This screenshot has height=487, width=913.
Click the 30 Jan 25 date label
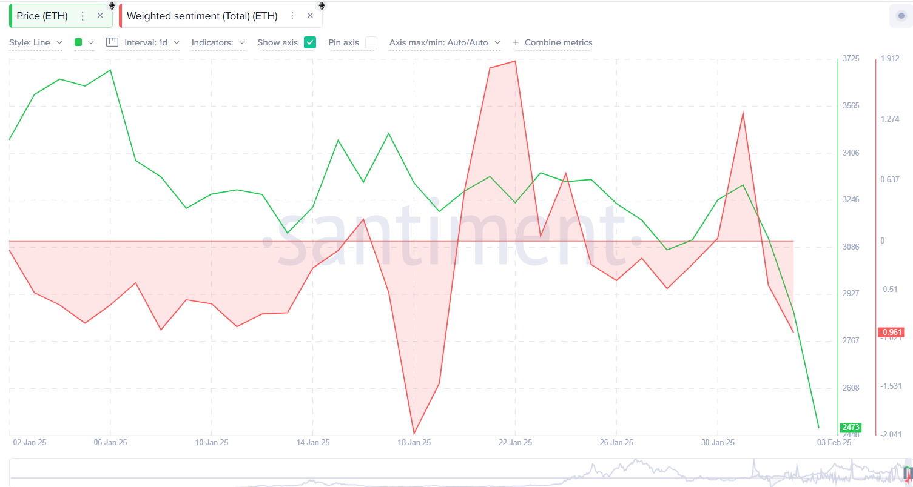[x=717, y=443]
